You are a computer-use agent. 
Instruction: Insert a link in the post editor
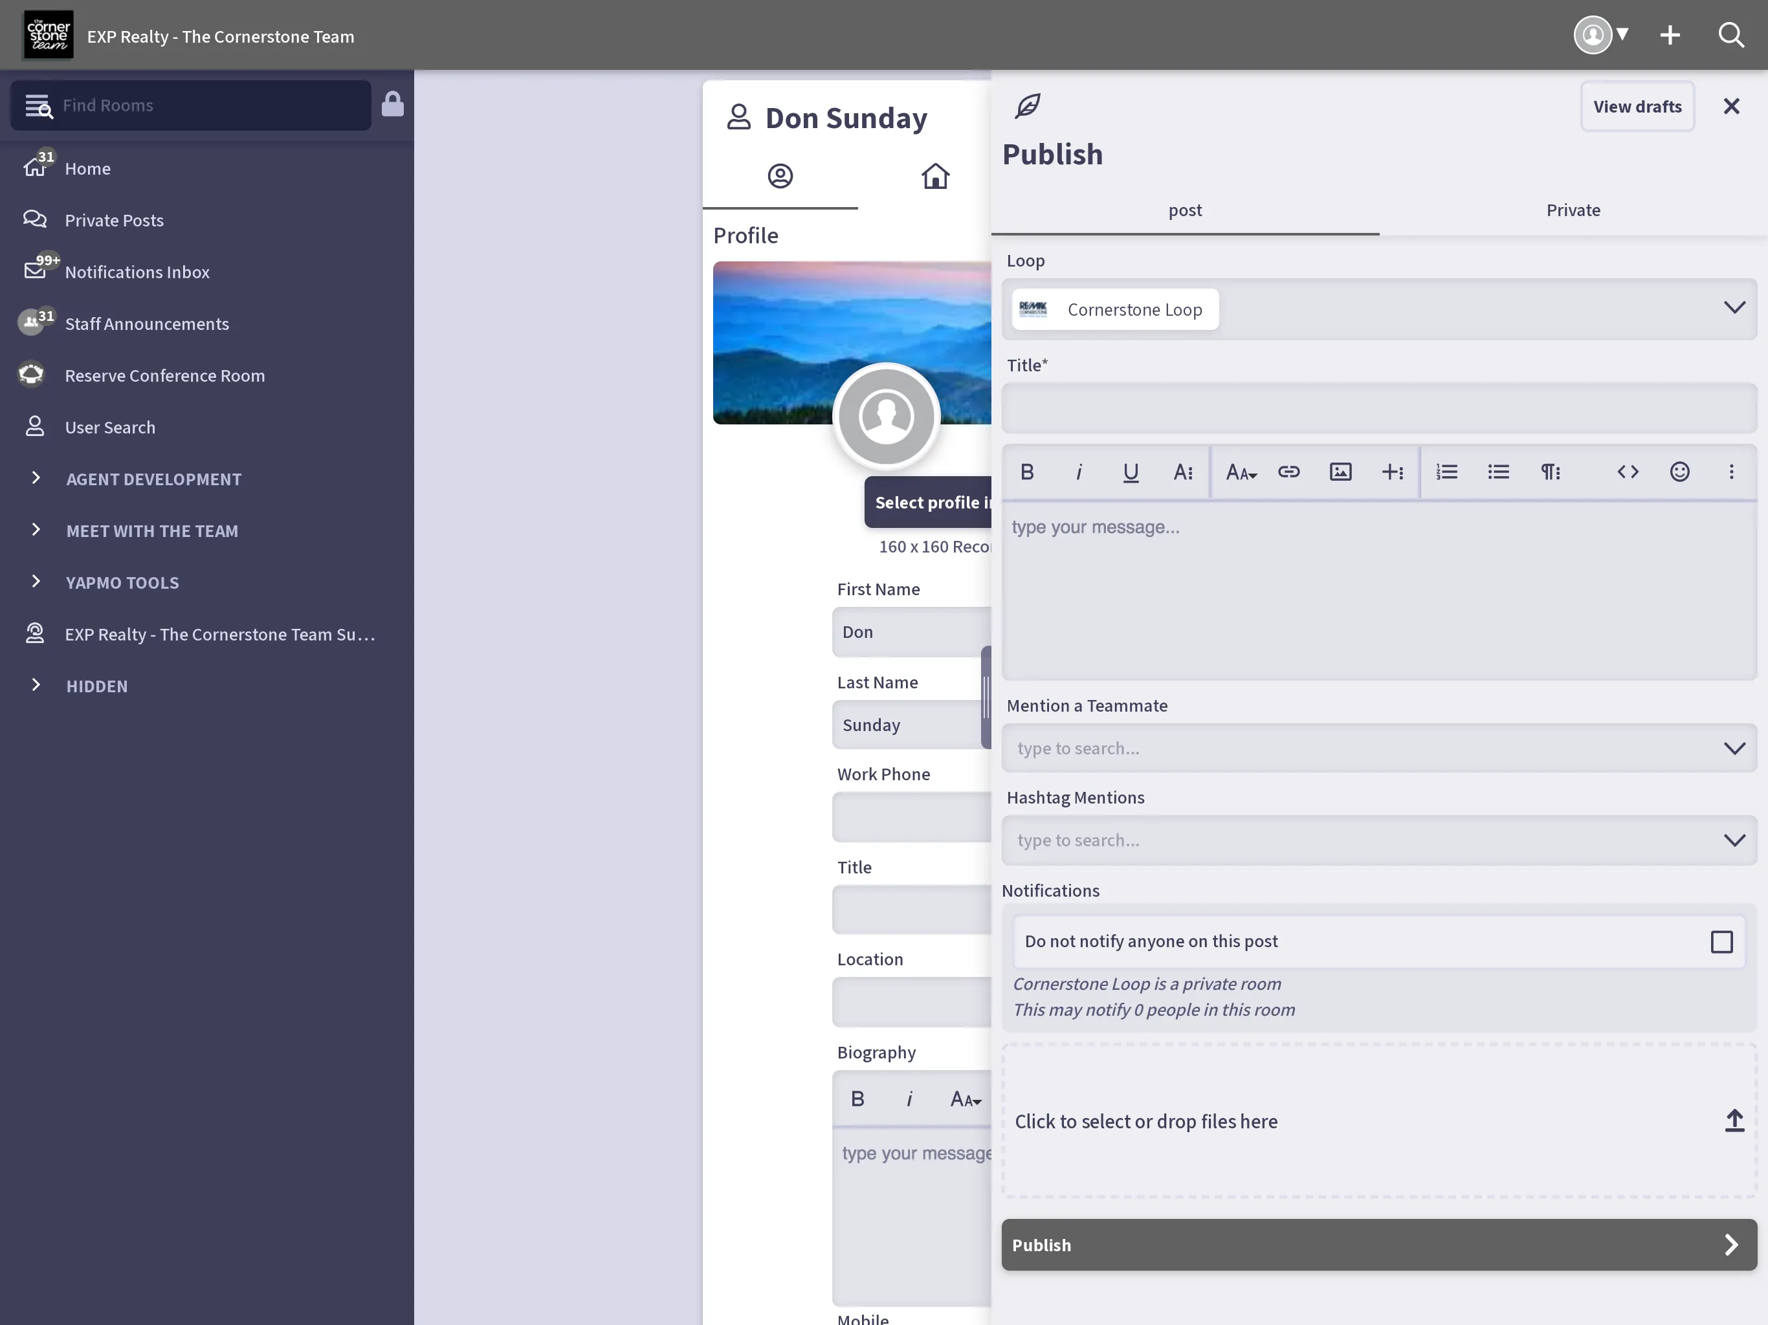click(1288, 472)
